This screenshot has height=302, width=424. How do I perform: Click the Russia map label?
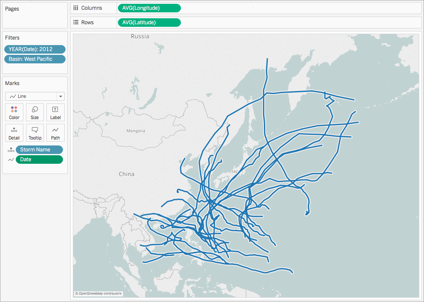point(140,36)
